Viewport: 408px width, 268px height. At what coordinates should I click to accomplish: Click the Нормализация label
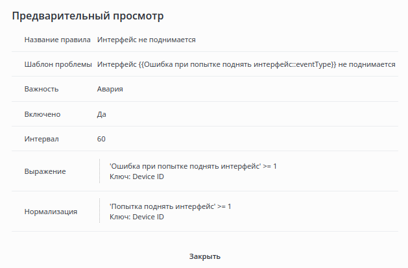click(51, 212)
